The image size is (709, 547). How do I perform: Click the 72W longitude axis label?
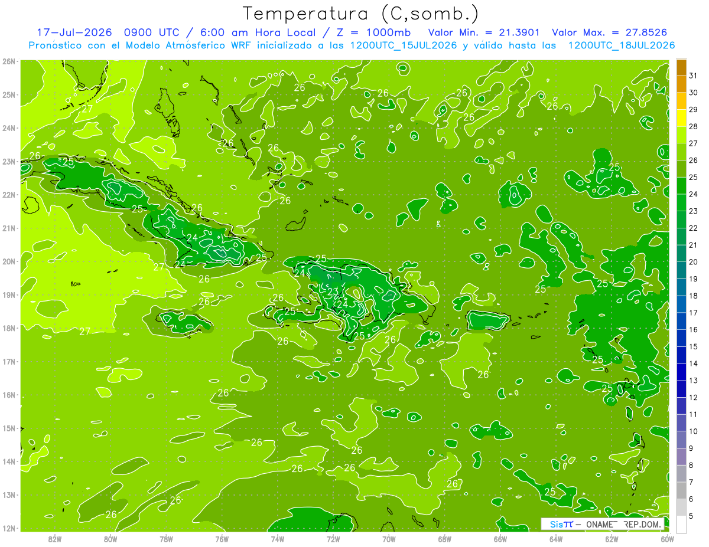pyautogui.click(x=333, y=539)
